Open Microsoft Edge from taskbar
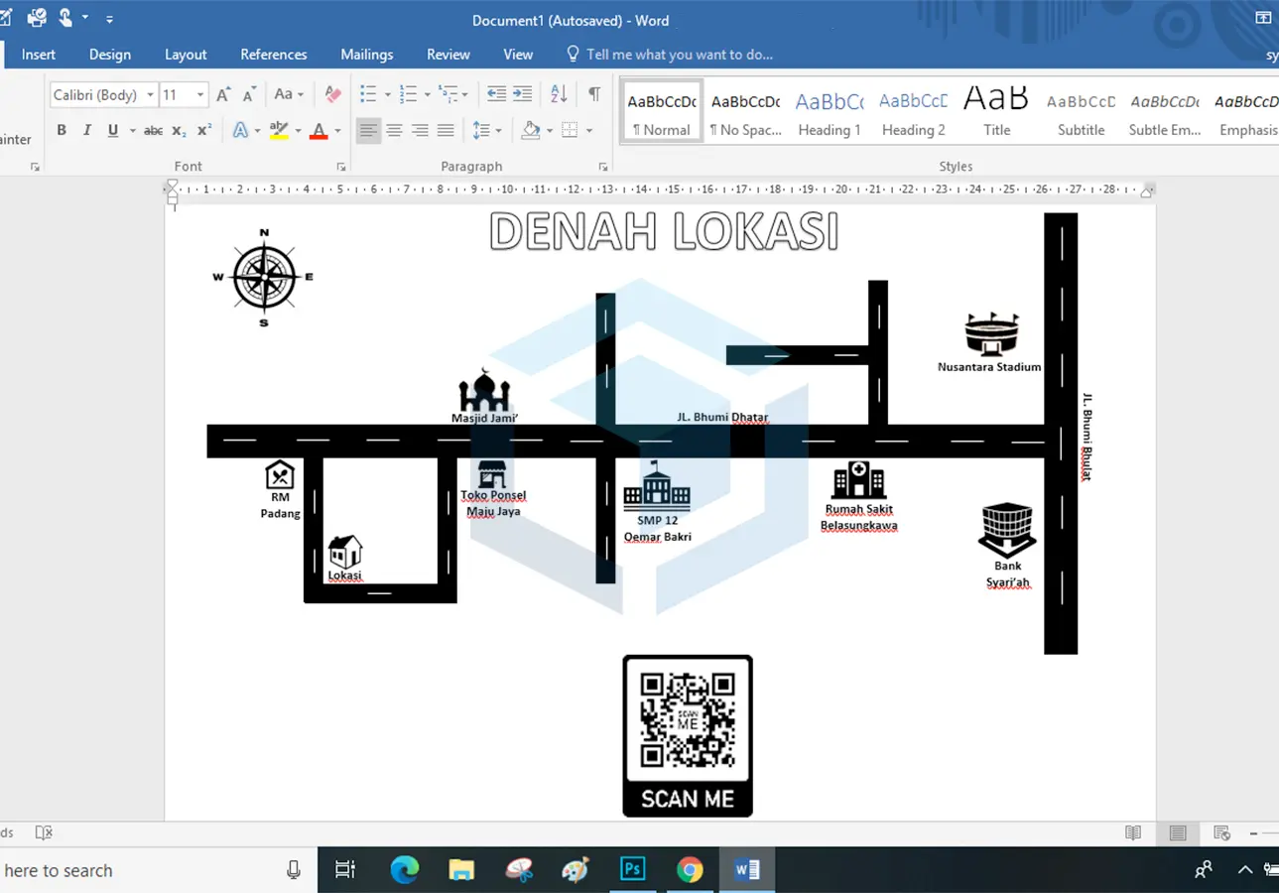Image resolution: width=1279 pixels, height=893 pixels. coord(404,870)
